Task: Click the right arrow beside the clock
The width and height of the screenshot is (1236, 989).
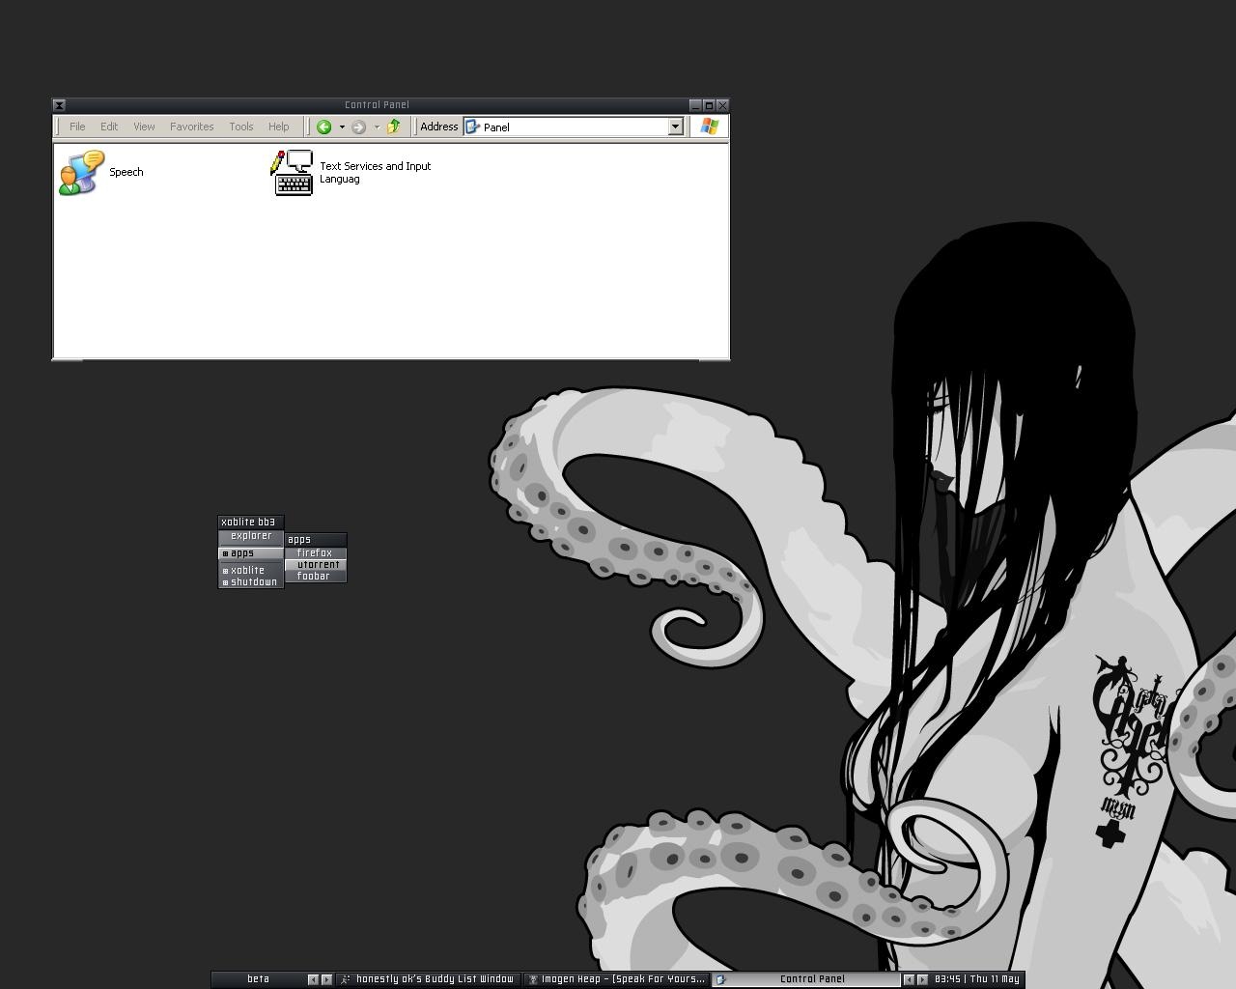Action: click(x=922, y=979)
